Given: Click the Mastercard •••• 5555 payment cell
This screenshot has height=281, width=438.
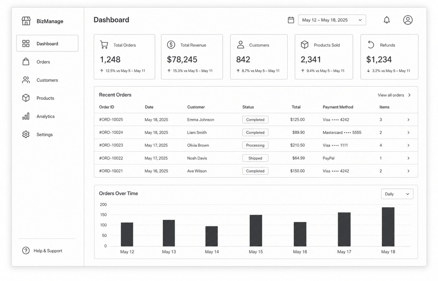Looking at the screenshot, I should (x=342, y=132).
